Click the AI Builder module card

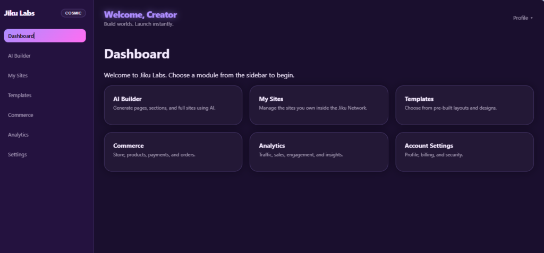point(173,105)
